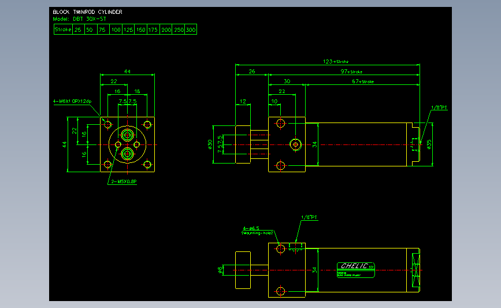Click the 1/8"PT port callout near ø35

439,107
